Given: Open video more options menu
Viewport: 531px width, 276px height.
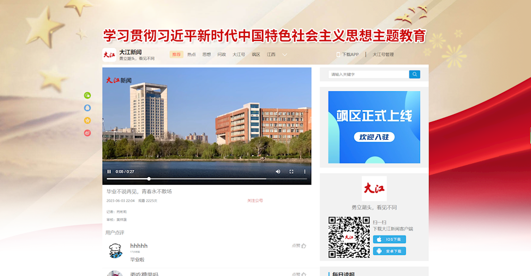Looking at the screenshot, I should 305,171.
